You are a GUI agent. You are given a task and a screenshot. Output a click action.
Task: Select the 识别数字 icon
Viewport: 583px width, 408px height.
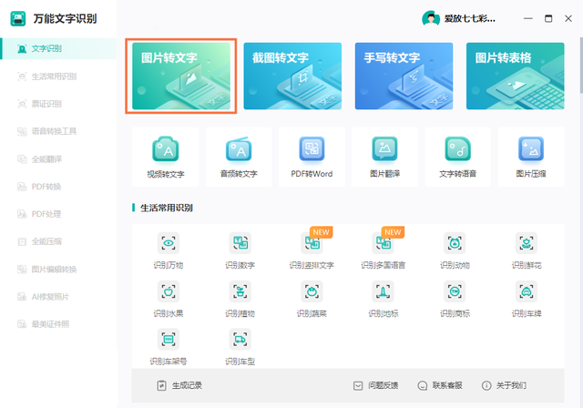point(240,243)
